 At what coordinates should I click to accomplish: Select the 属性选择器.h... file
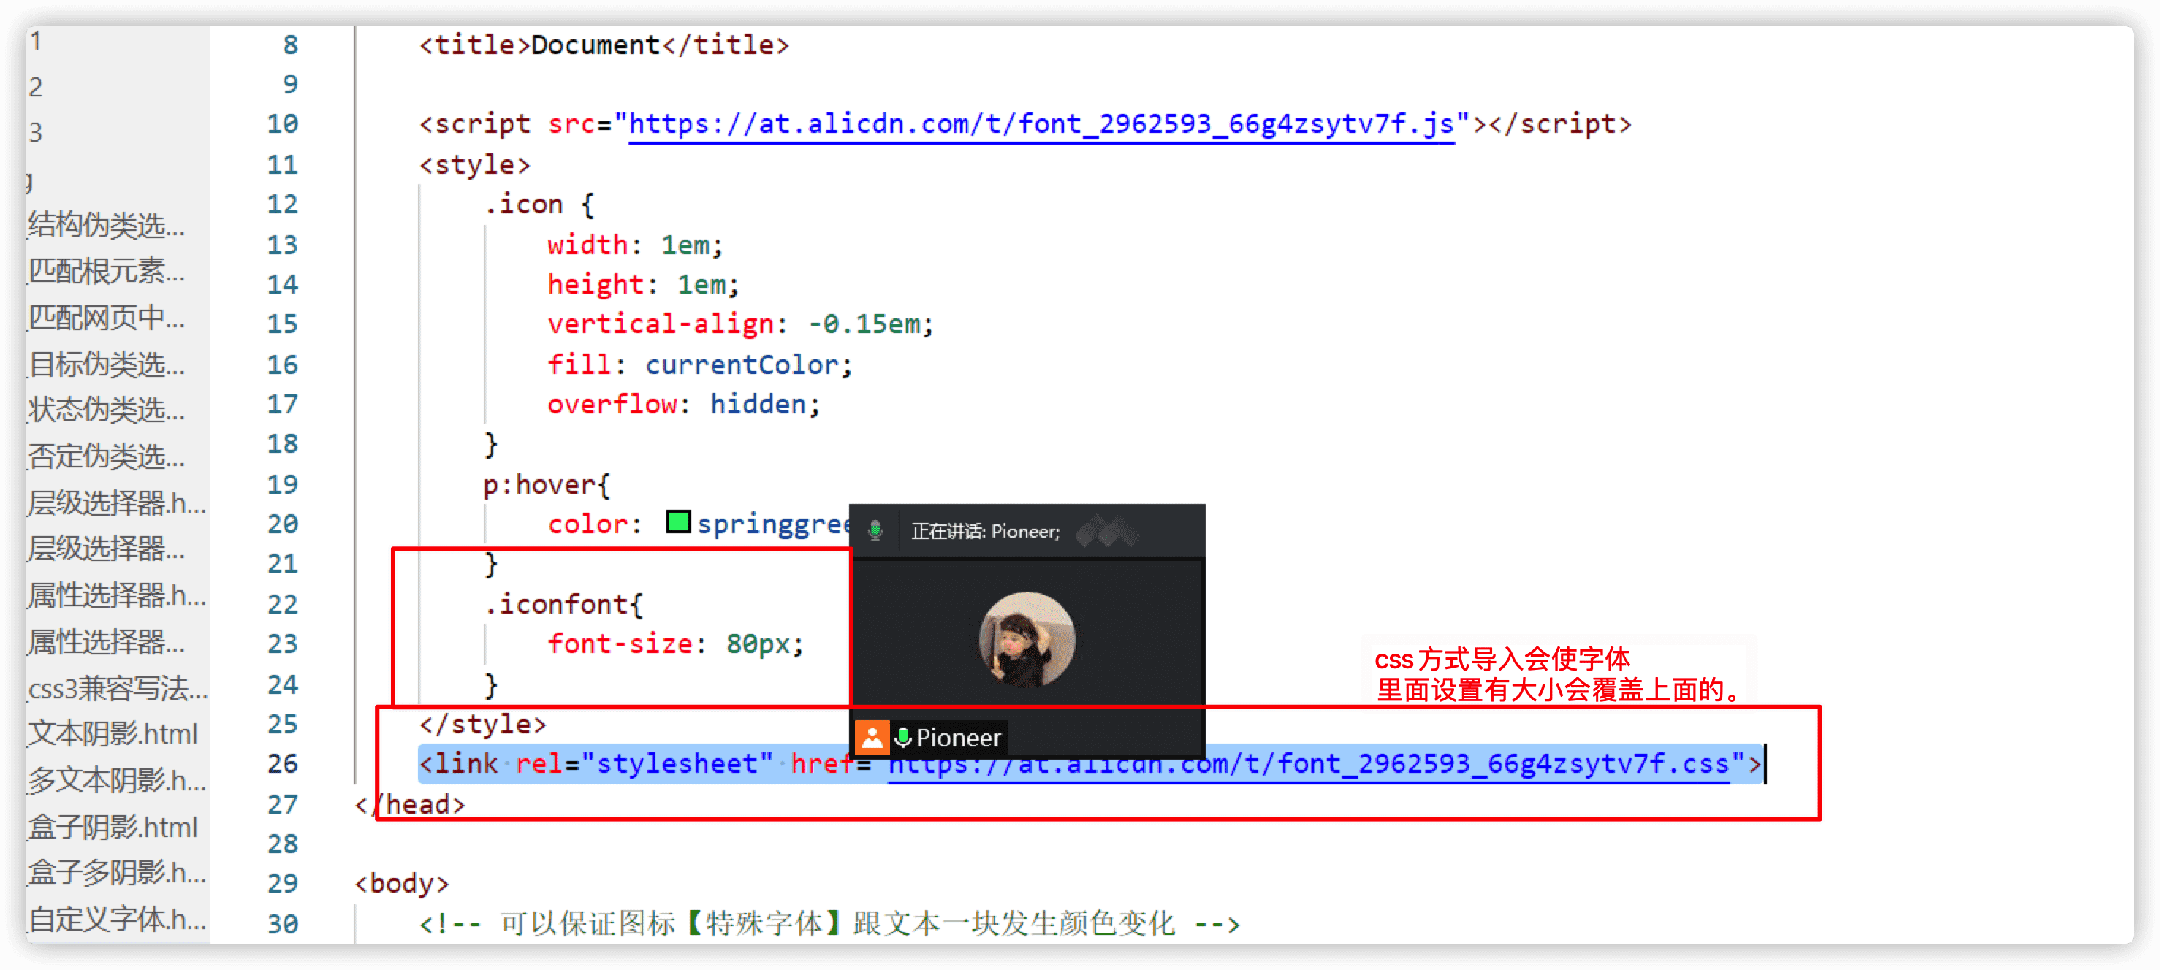[118, 595]
